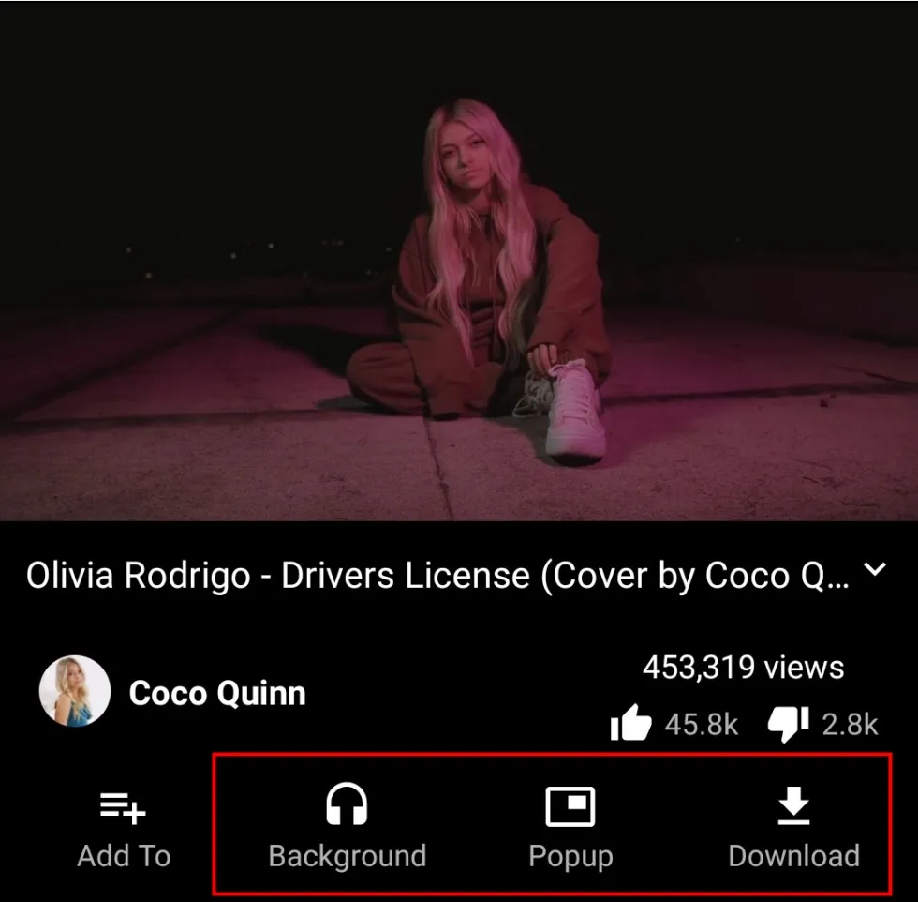Click the Background text label
Viewport: 918px width, 902px height.
tap(348, 856)
